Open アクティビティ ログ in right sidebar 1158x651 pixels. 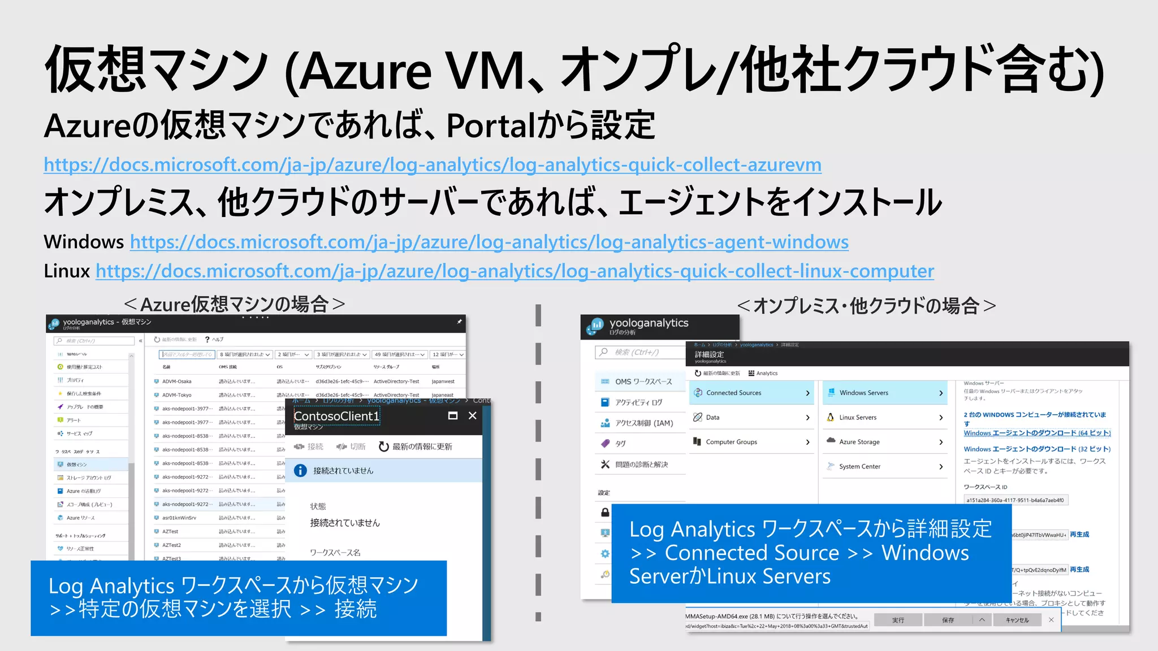[640, 402]
